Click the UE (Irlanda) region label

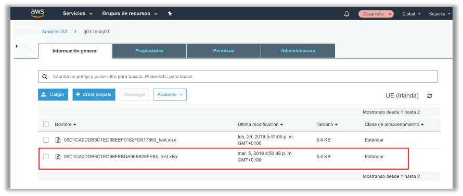point(402,95)
